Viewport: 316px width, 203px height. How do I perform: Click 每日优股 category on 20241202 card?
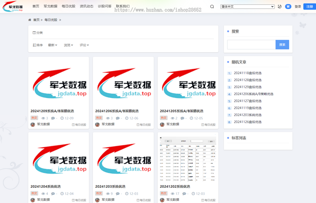click(208, 200)
